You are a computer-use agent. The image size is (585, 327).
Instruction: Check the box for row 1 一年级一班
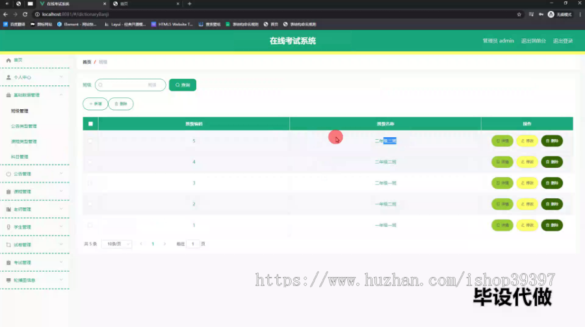pyautogui.click(x=90, y=225)
